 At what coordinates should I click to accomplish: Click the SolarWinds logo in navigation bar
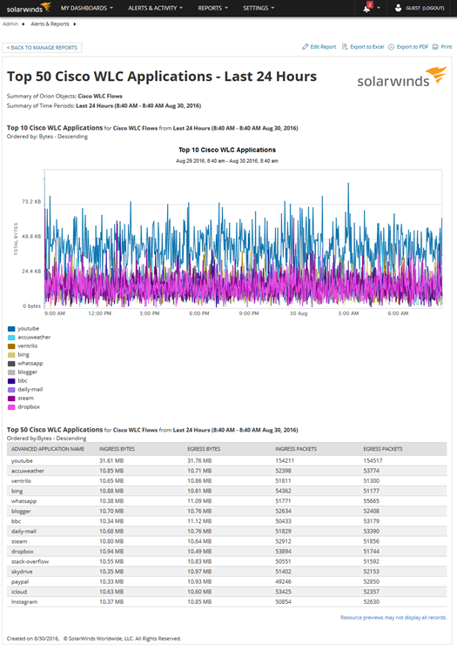pos(29,8)
